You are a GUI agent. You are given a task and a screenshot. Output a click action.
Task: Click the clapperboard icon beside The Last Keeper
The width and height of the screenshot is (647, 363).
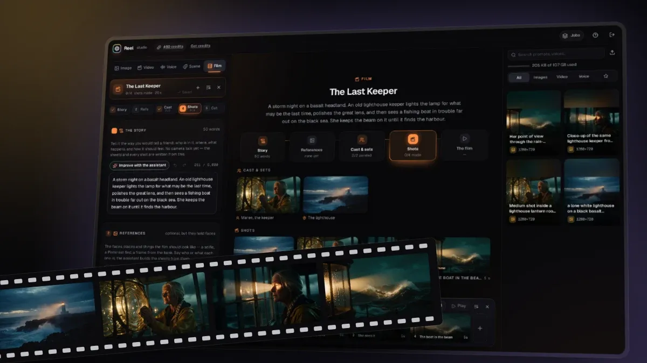[x=118, y=89]
